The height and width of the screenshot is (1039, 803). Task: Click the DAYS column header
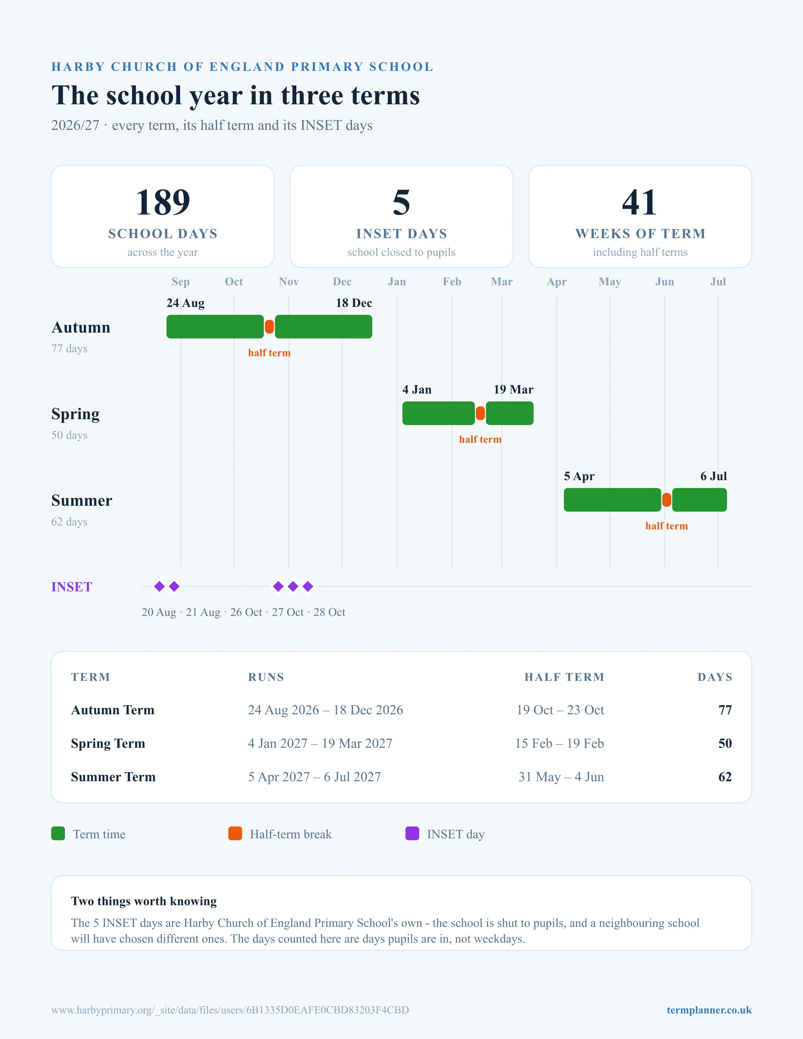click(x=715, y=677)
